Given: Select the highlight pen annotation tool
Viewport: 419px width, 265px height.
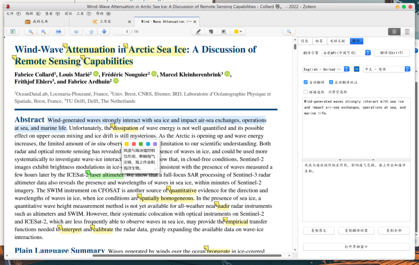Looking at the screenshot, I should [198, 32].
